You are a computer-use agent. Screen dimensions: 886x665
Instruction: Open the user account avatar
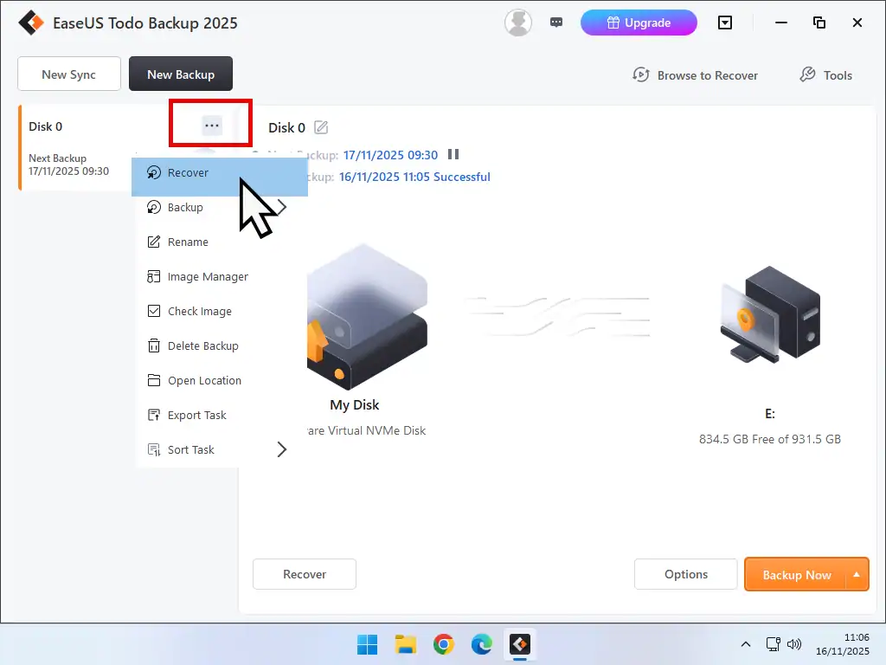tap(517, 23)
